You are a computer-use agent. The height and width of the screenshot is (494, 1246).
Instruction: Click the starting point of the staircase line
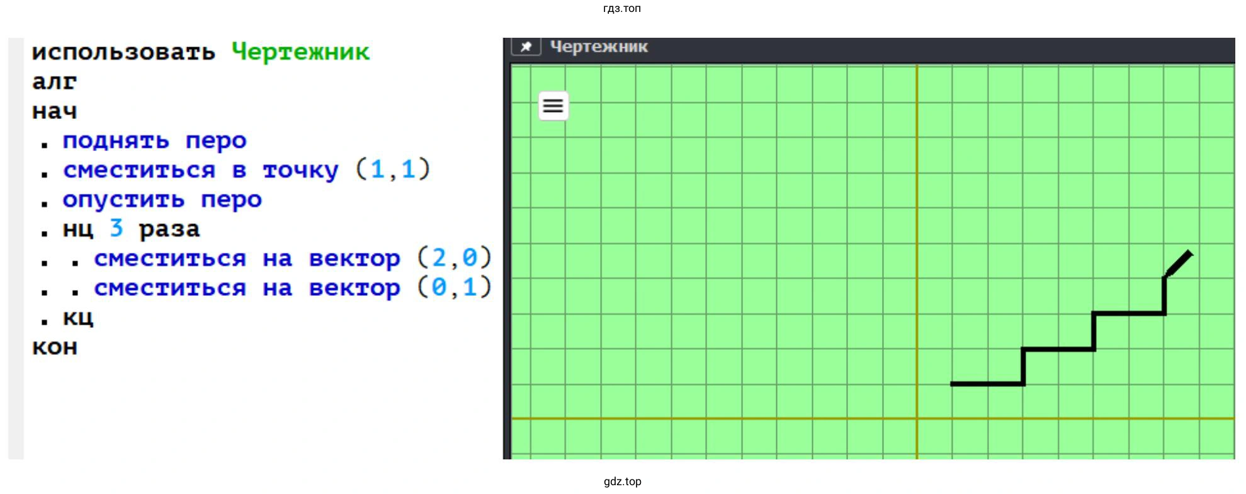pos(953,383)
